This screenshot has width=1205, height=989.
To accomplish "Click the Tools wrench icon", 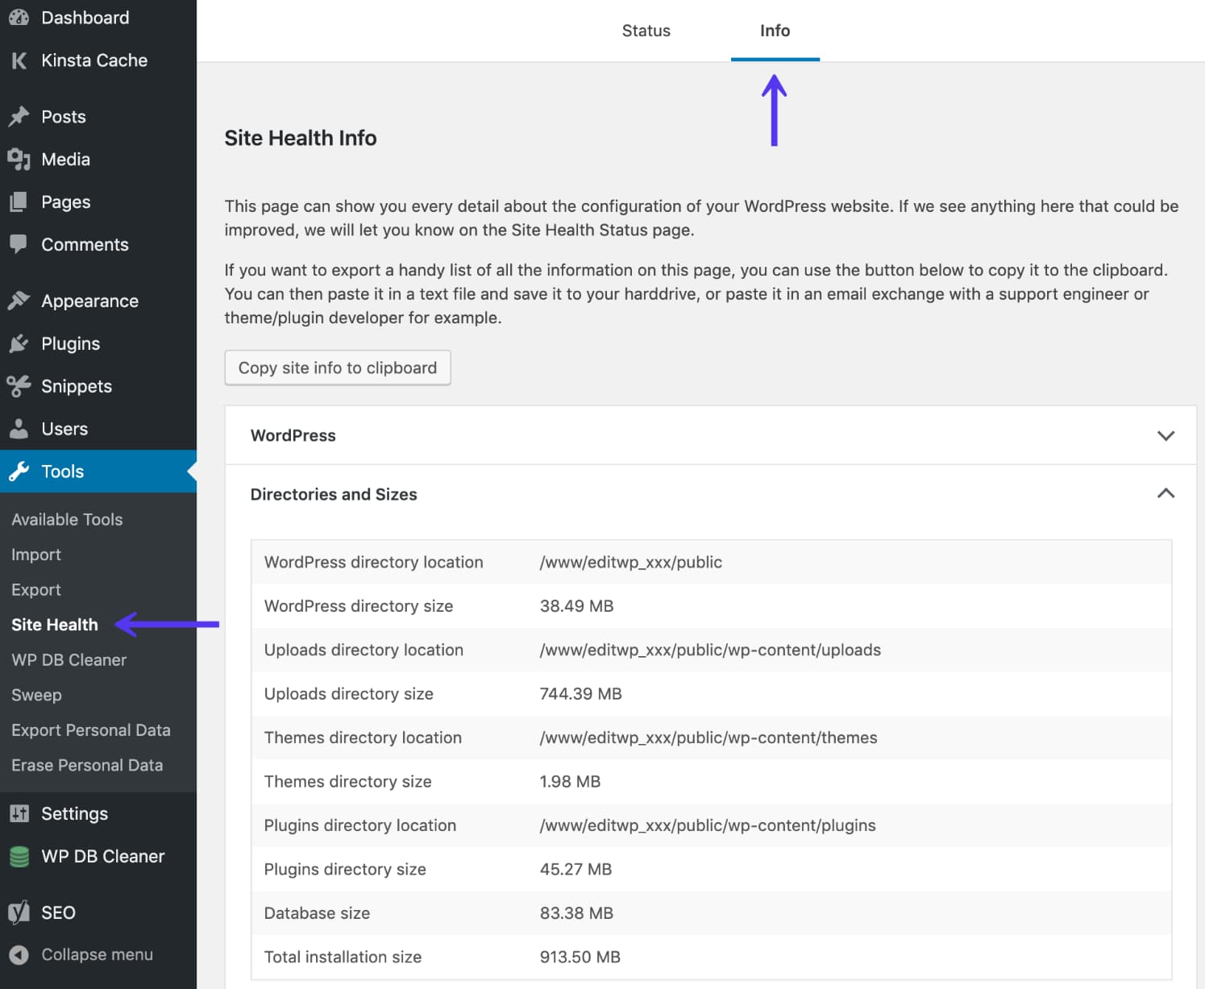I will 19,472.
